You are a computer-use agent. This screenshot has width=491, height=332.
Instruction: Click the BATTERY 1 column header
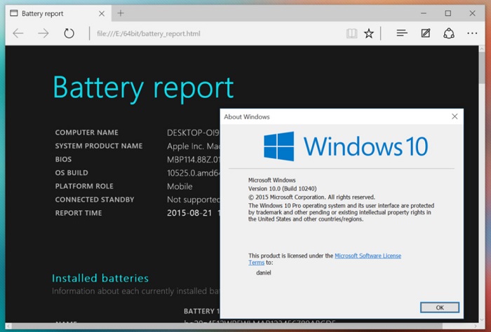tap(201, 312)
